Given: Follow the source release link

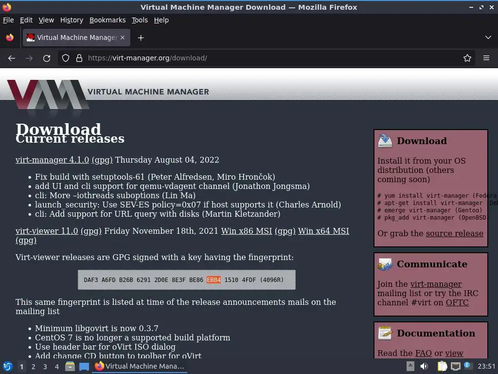Looking at the screenshot, I should coord(455,233).
